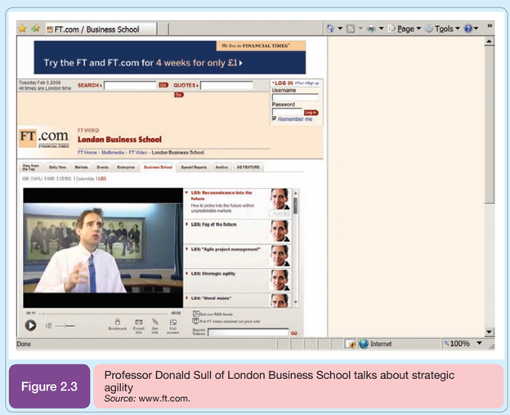Click into the SEARCH input field

130,86
